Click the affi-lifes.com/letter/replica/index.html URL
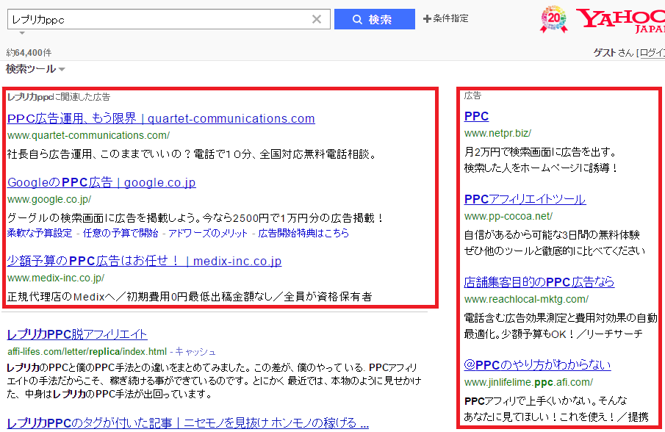This screenshot has height=432, width=665. click(87, 351)
